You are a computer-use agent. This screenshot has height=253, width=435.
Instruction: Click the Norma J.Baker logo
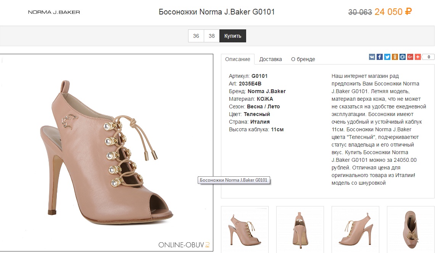tap(54, 12)
